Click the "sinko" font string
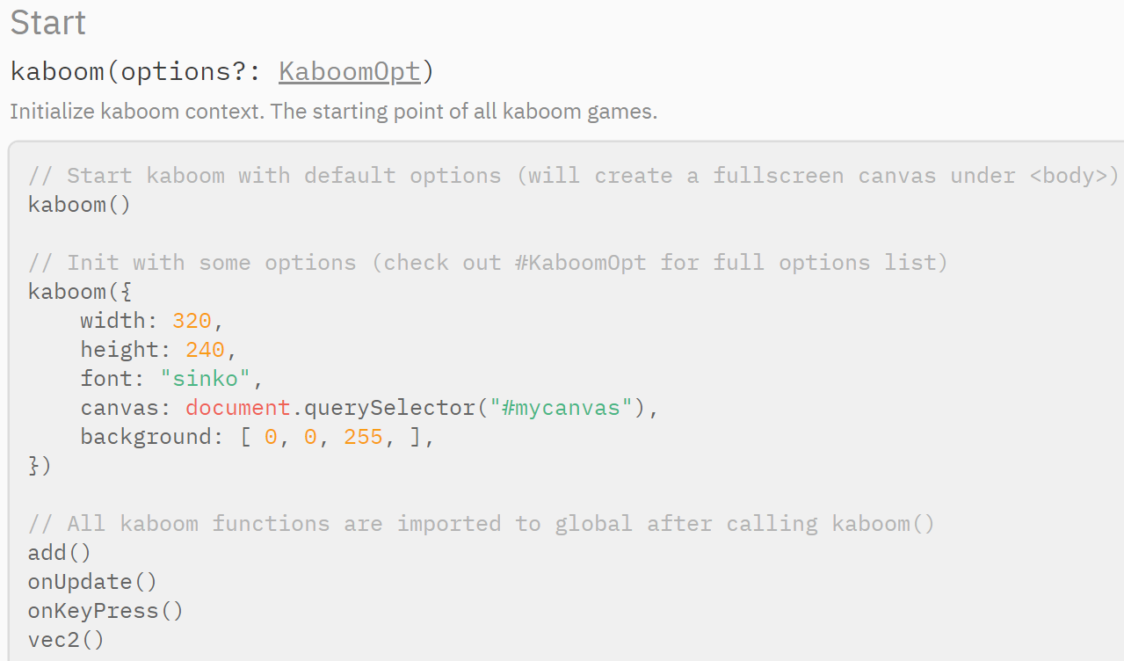Image resolution: width=1124 pixels, height=661 pixels. pyautogui.click(x=205, y=378)
